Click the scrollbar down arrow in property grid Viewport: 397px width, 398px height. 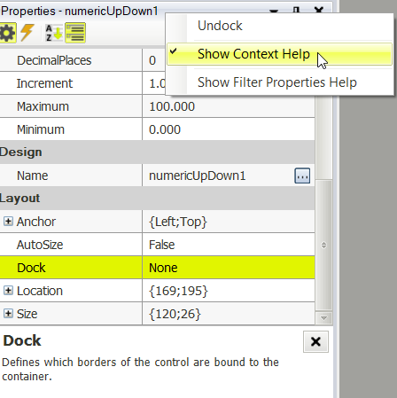click(x=323, y=318)
